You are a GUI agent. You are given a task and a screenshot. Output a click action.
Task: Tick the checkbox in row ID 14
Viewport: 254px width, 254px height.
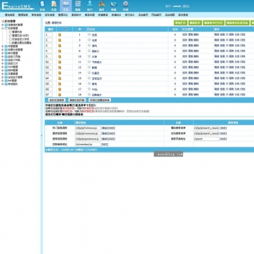(89, 72)
